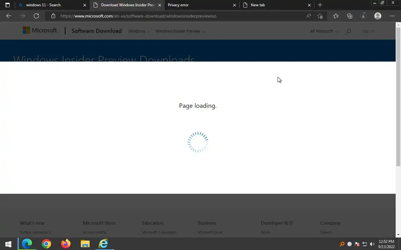Open a new browser tab
Screen dimensions: 401x250
pos(320,5)
